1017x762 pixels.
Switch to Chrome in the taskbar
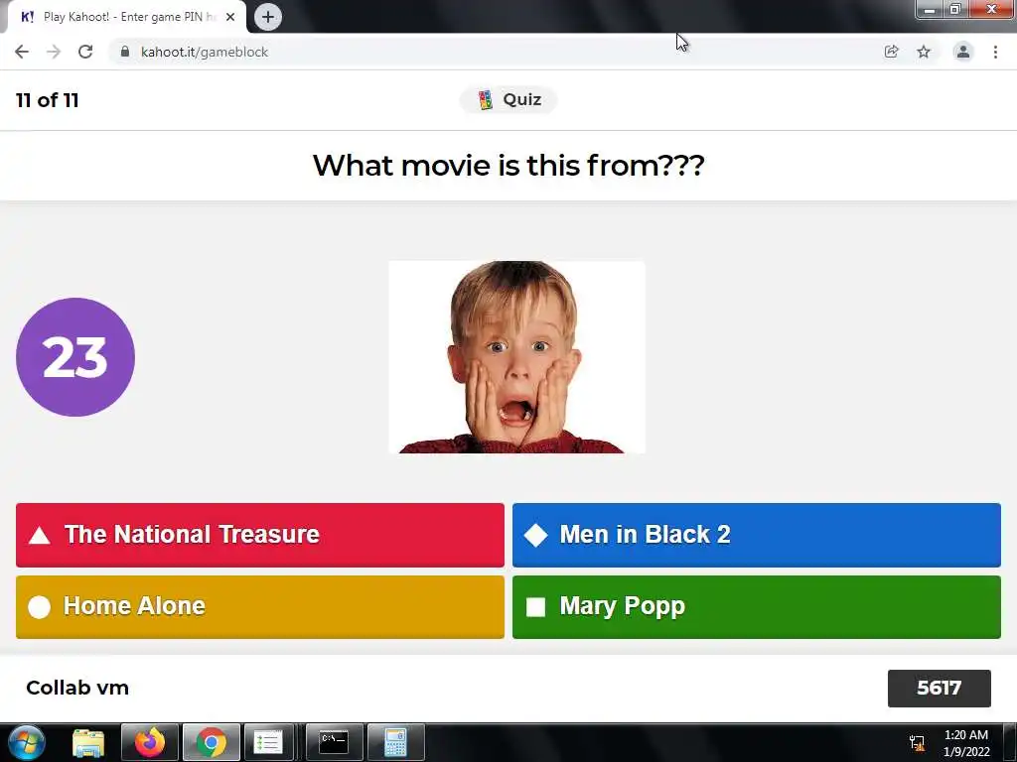tap(212, 742)
